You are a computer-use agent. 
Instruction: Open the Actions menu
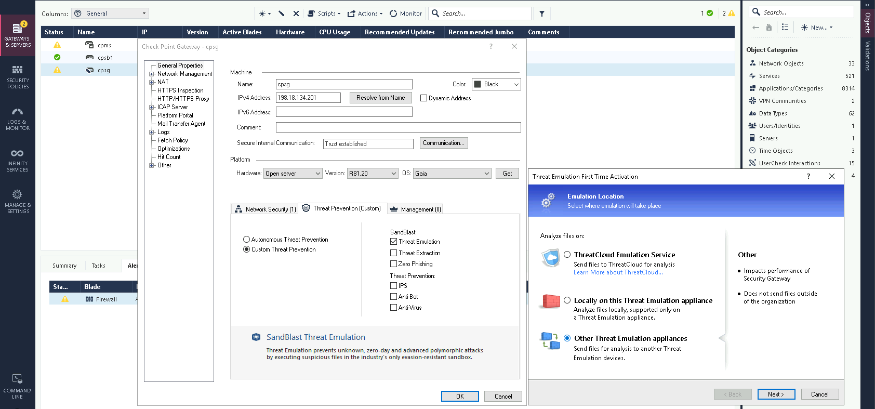[x=365, y=14]
